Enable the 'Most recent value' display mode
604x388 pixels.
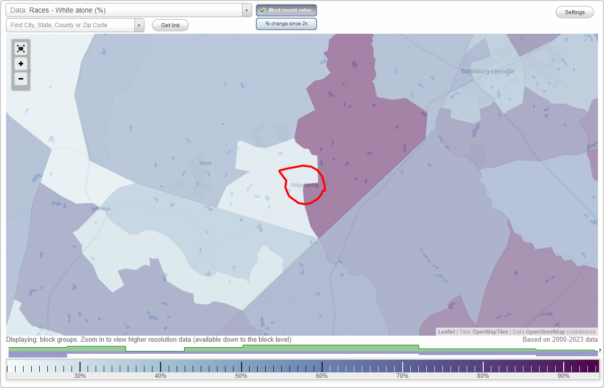point(286,10)
